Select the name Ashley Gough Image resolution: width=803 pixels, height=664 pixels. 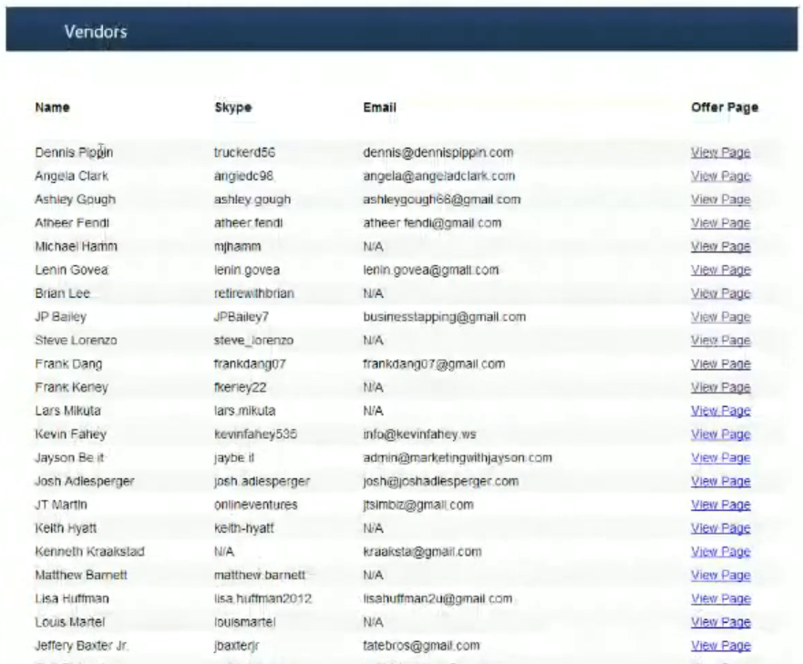point(75,199)
